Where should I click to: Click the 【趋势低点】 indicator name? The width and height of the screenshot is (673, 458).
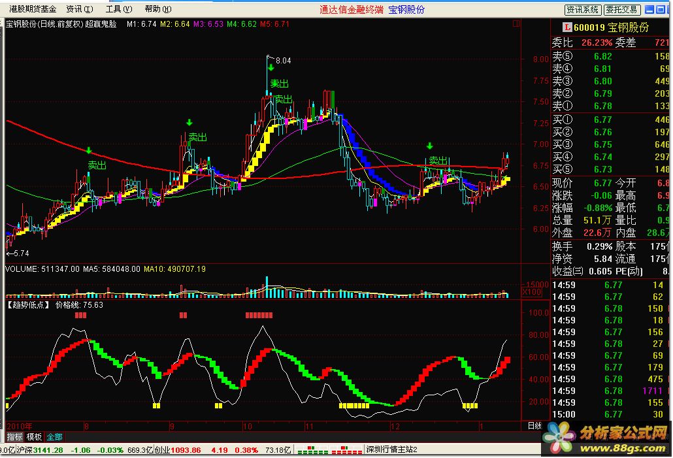tap(28, 304)
